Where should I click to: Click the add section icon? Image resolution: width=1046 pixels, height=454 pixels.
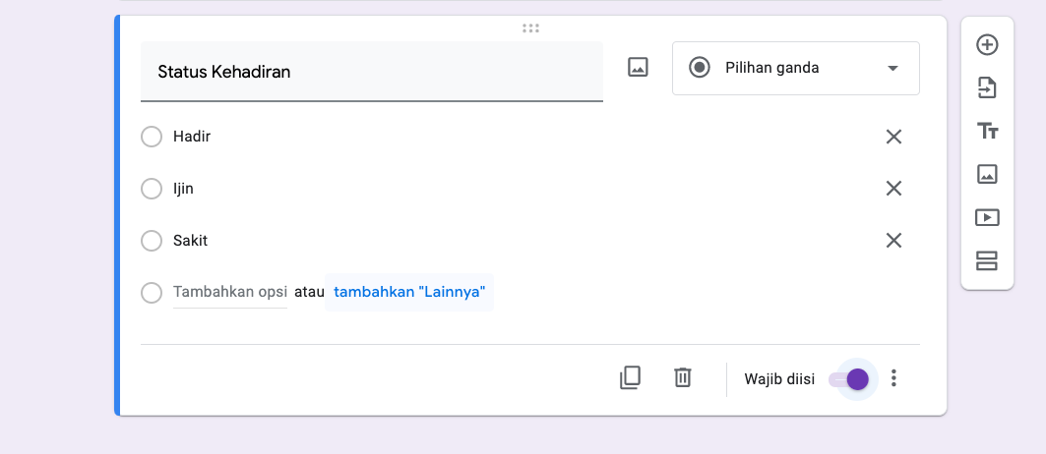[x=987, y=260]
